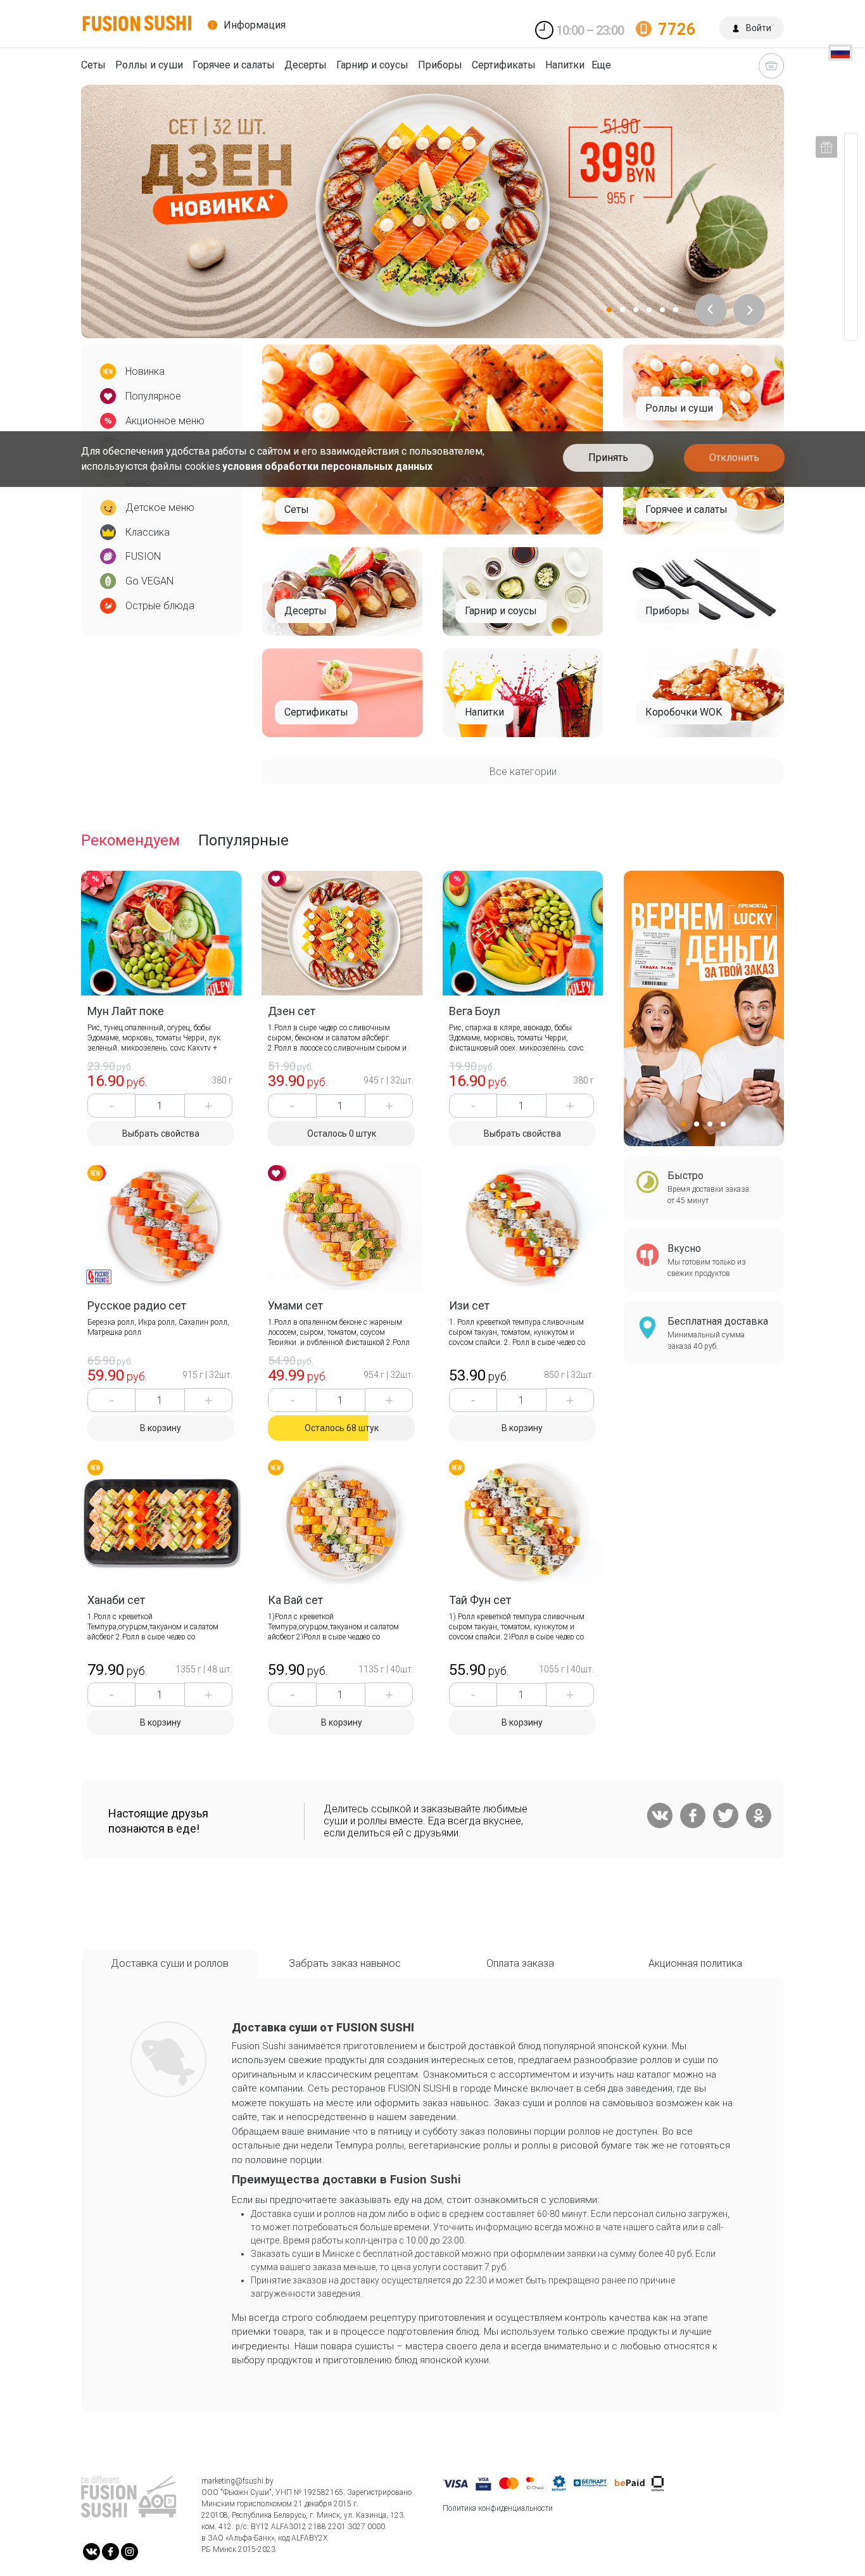Expand Все категории bar
This screenshot has width=865, height=2576.
tap(522, 771)
